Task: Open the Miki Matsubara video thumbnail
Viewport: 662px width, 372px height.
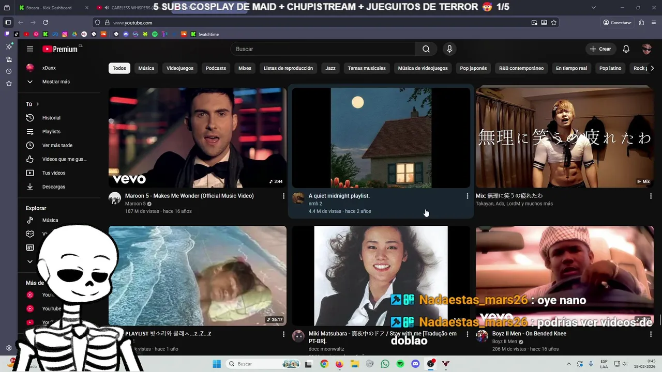Action: click(x=381, y=275)
